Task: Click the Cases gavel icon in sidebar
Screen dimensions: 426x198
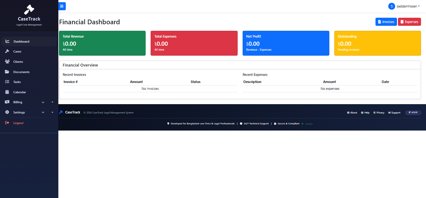Action: coord(7,51)
